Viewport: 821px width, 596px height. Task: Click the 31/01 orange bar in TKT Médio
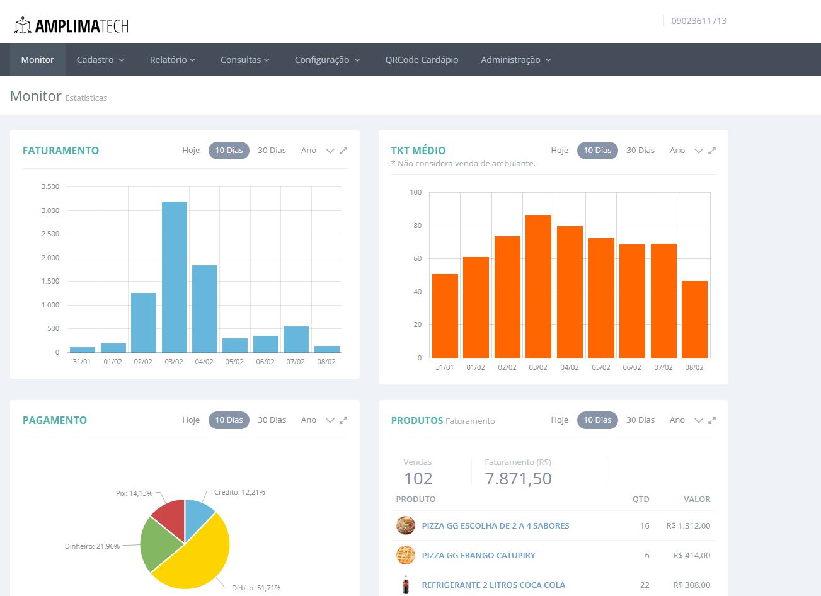(445, 316)
